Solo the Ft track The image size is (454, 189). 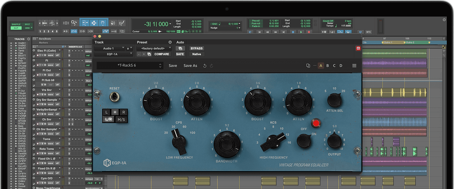click(42, 65)
